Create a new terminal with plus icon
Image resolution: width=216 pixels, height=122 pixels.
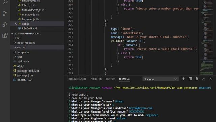[x=183, y=79]
